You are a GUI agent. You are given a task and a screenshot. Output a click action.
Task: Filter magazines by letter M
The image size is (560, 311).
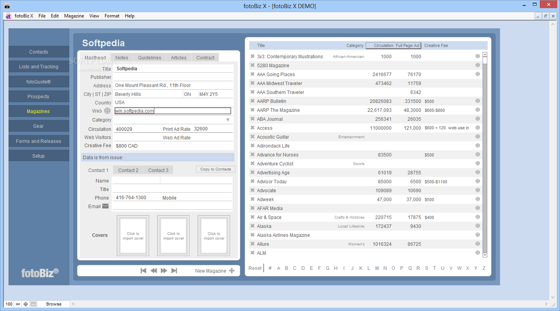point(377,268)
